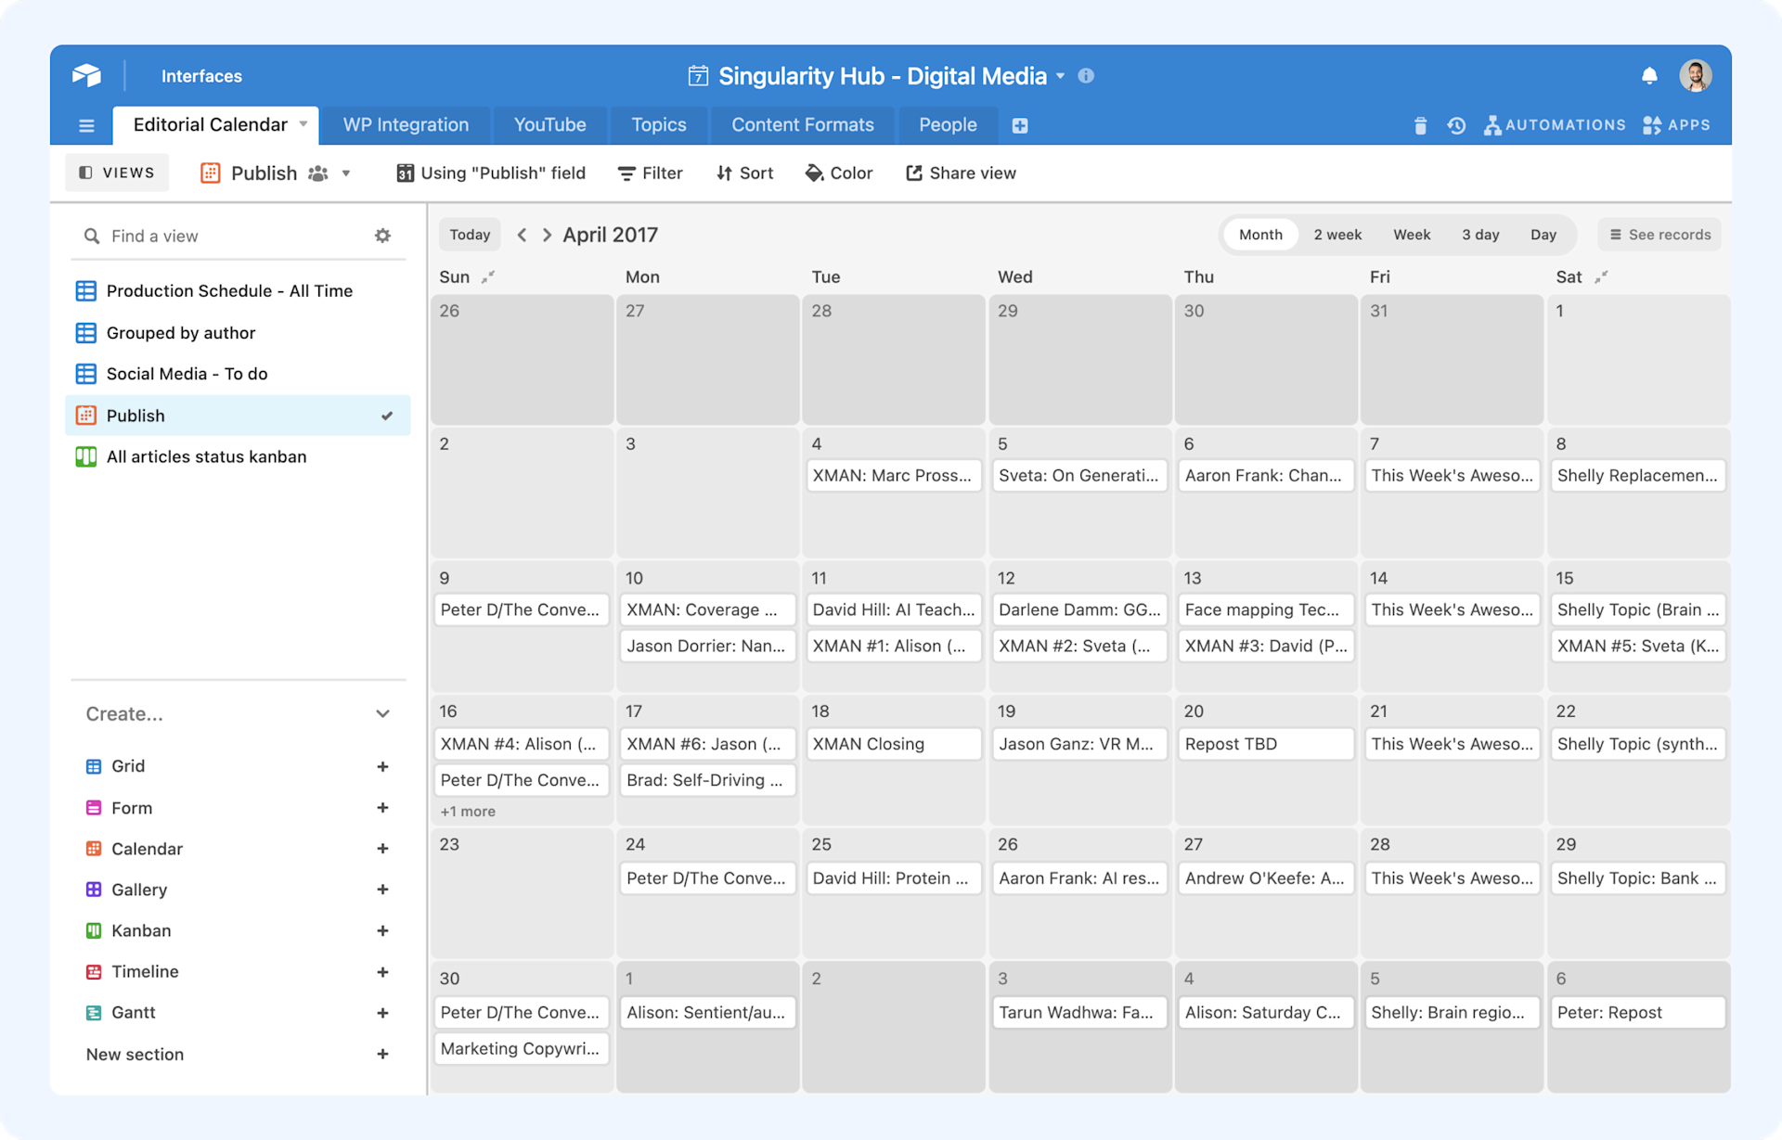This screenshot has width=1782, height=1140.
Task: Click the view settings gear icon
Action: click(382, 236)
